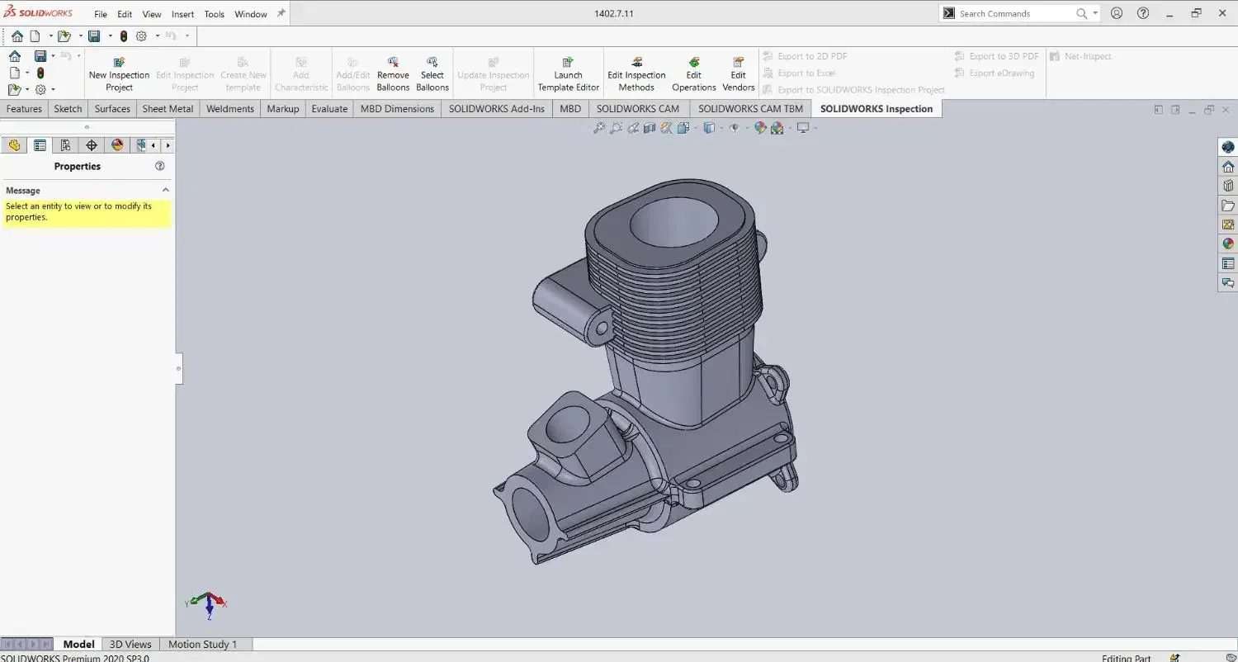Click New Inspection Project icon
Screen dimensions: 1238x662
click(119, 63)
